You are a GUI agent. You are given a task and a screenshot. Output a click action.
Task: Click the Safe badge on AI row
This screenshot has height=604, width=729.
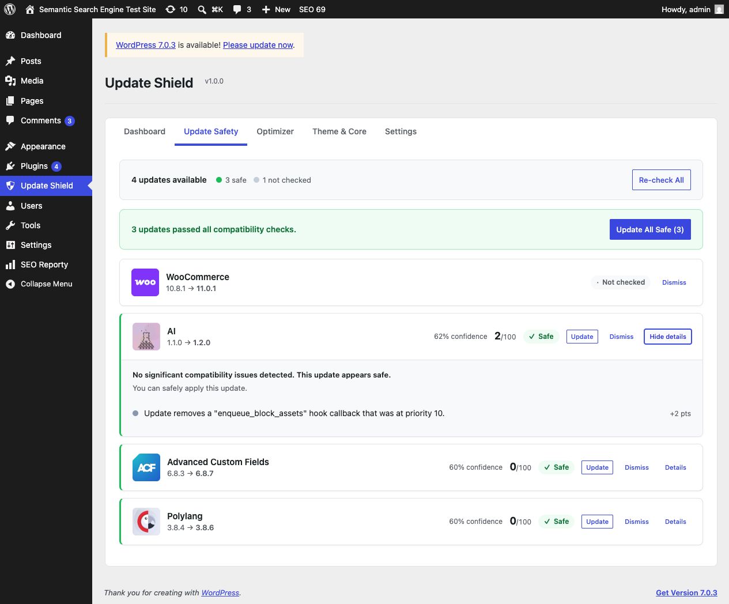coord(541,337)
